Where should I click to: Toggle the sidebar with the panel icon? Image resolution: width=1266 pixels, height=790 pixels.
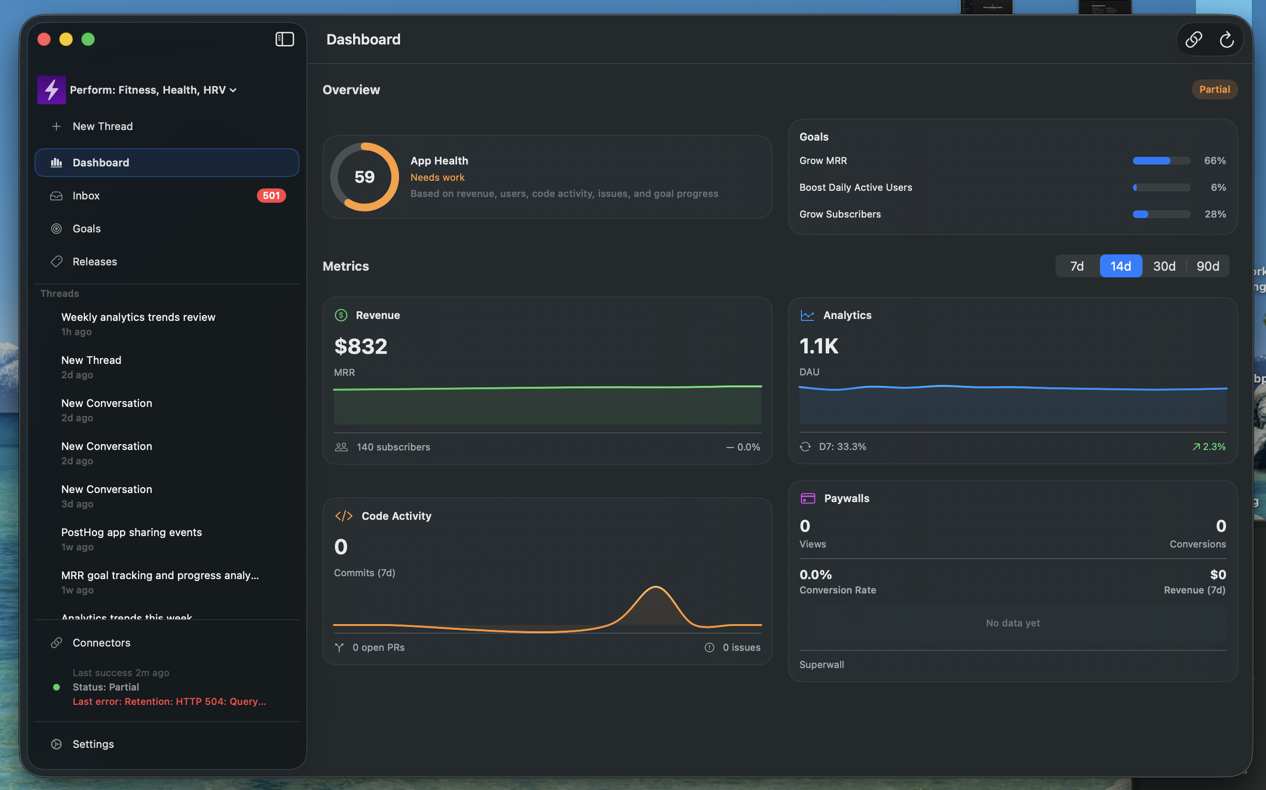coord(284,39)
